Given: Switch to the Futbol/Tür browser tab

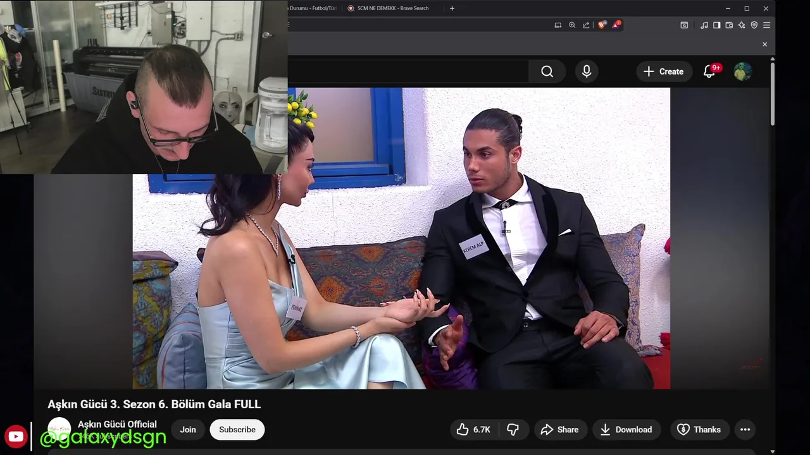Looking at the screenshot, I should 313,8.
